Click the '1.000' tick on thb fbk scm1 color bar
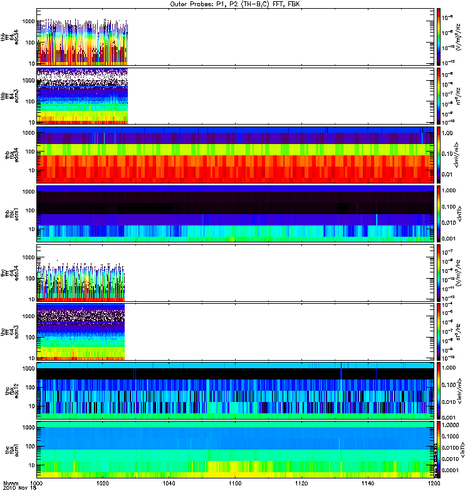 click(x=449, y=190)
